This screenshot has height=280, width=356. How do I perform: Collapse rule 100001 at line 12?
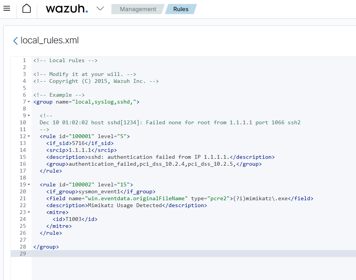point(29,137)
